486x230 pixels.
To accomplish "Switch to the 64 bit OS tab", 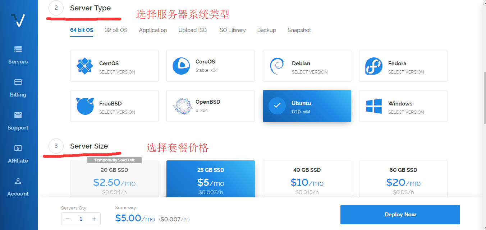I will pos(82,30).
